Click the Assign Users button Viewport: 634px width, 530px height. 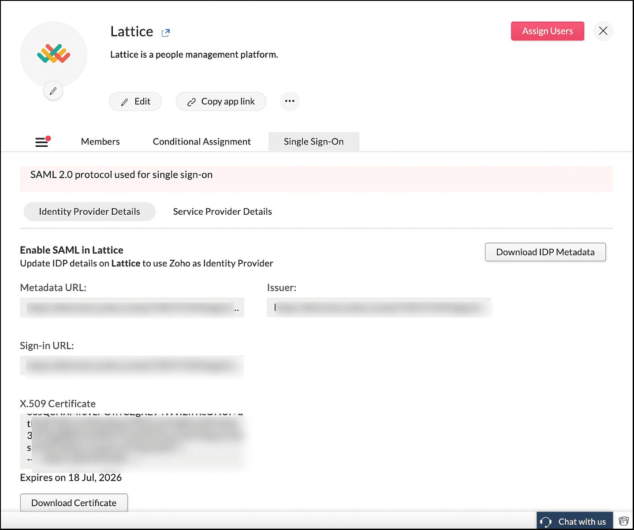coord(548,31)
